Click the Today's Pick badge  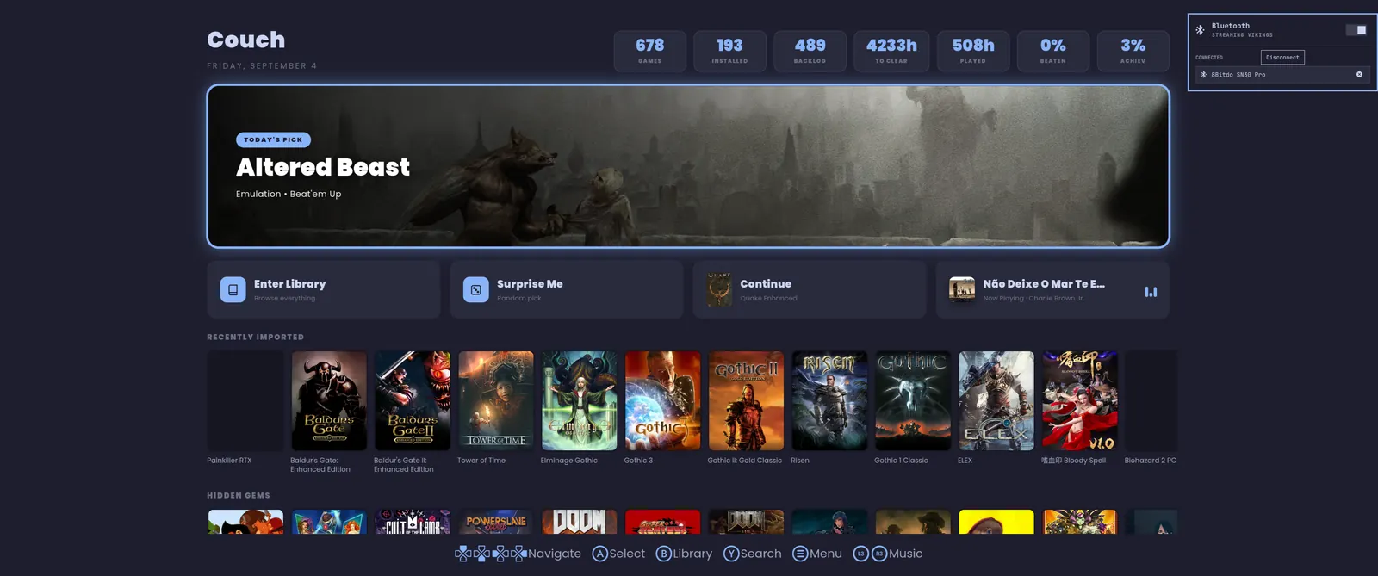pos(273,139)
